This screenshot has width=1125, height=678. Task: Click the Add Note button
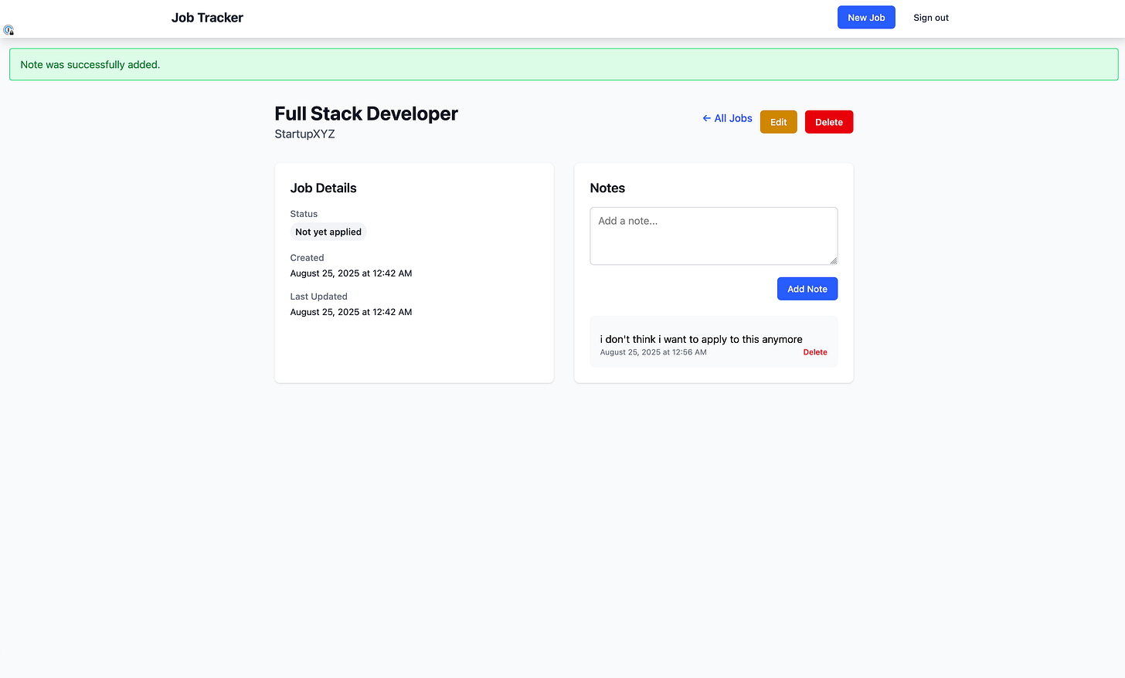click(x=807, y=289)
